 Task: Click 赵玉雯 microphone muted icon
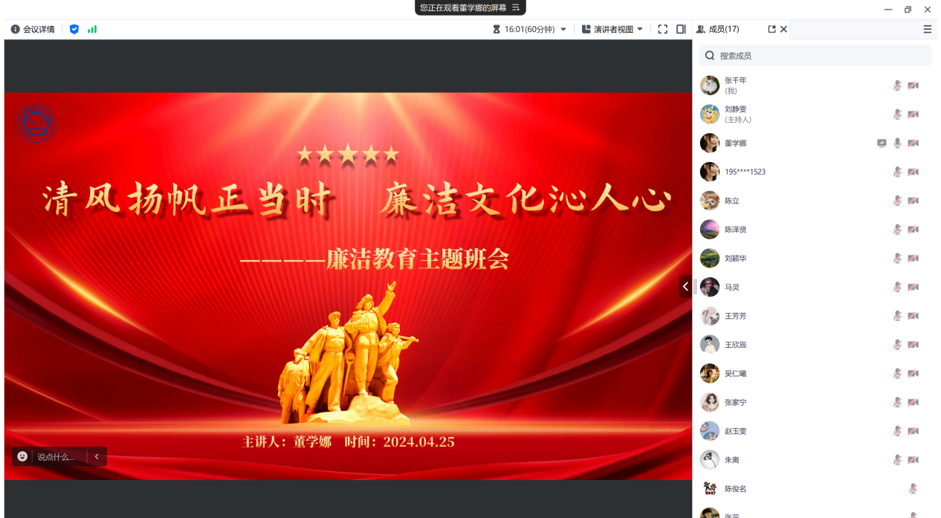pyautogui.click(x=897, y=431)
